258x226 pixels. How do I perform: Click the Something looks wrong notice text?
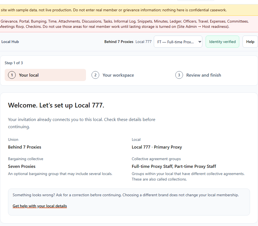tap(125, 195)
